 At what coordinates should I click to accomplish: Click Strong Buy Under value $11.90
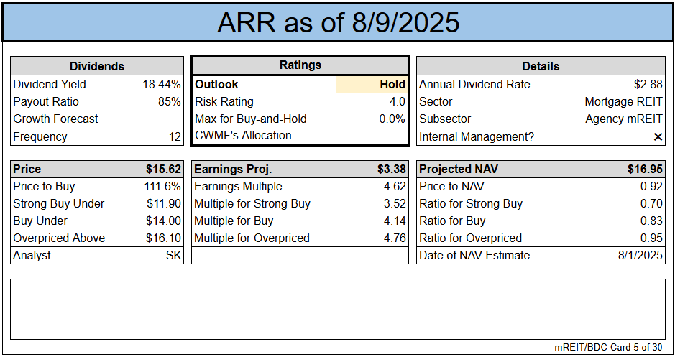pos(164,203)
